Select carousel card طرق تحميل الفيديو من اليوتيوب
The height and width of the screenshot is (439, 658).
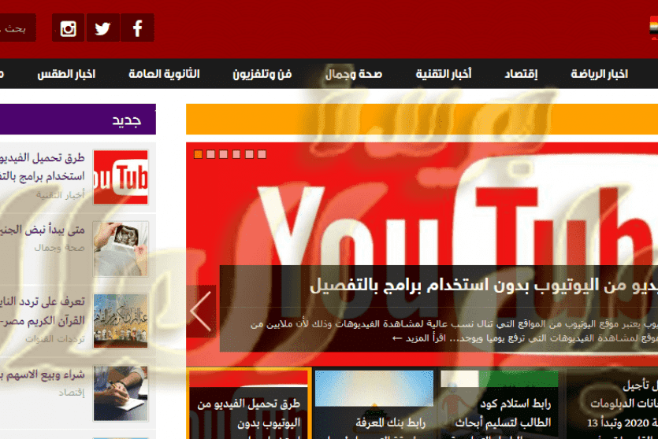[x=249, y=404]
